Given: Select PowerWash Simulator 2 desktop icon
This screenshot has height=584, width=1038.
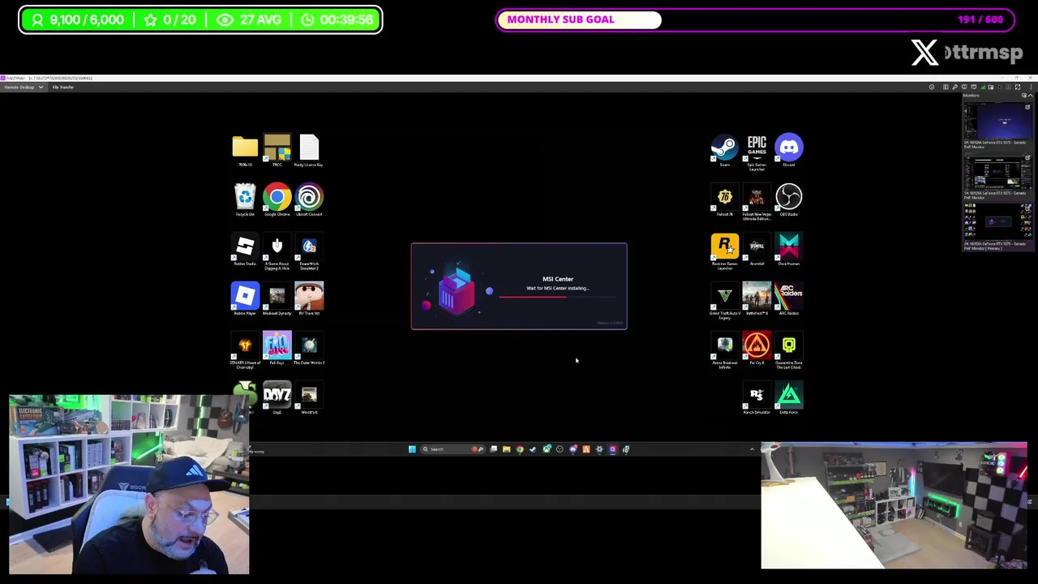Looking at the screenshot, I should [309, 251].
